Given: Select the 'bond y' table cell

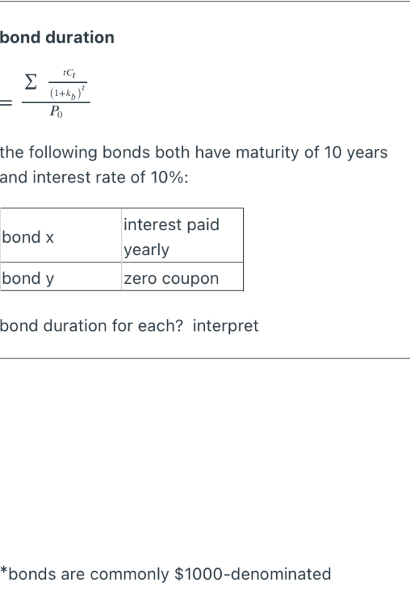Looking at the screenshot, I should click(61, 276).
